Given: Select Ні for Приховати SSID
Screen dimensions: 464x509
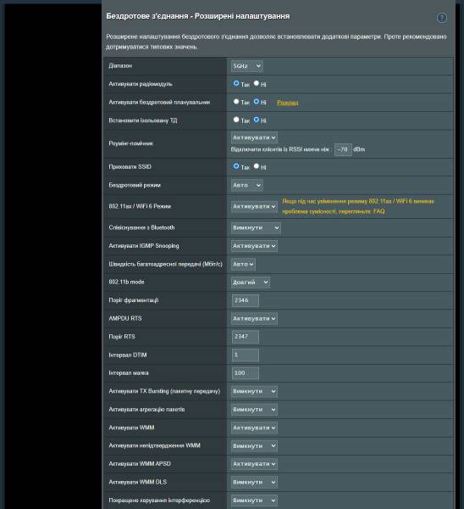Looking at the screenshot, I should coord(256,166).
